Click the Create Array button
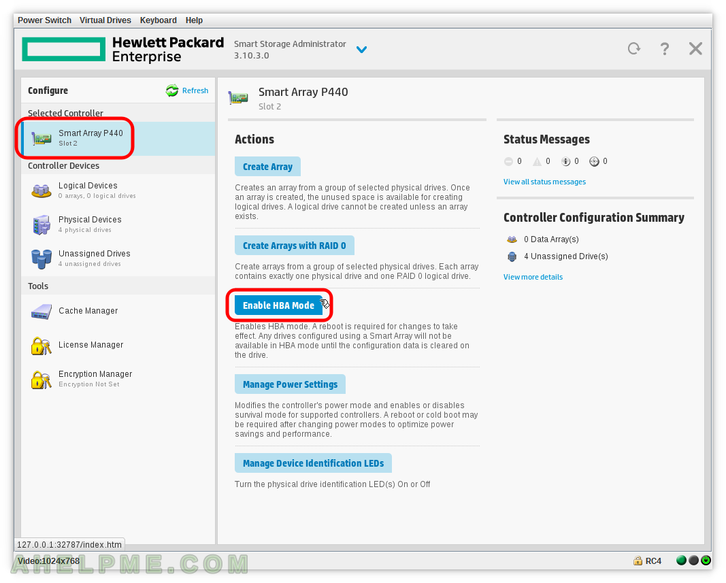Viewport: 726px width, 583px height. click(267, 167)
